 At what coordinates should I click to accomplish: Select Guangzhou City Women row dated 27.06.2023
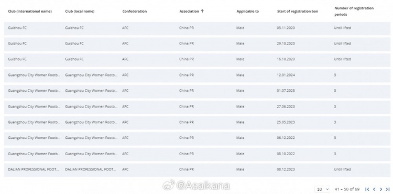click(197, 107)
